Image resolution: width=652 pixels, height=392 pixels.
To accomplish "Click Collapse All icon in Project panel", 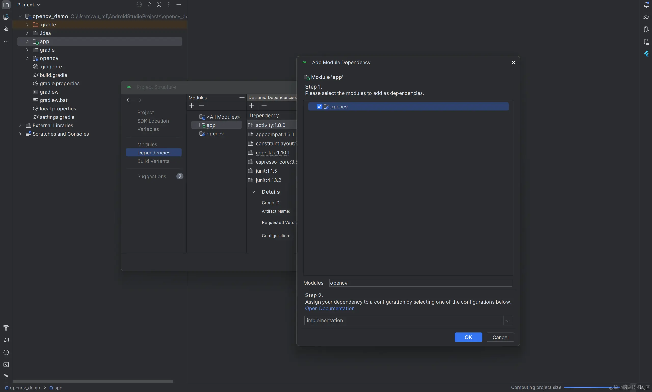I will click(159, 5).
